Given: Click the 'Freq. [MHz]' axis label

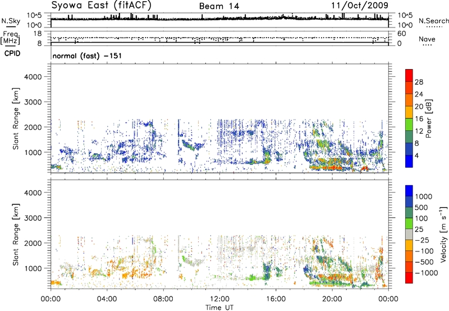Looking at the screenshot, I should pos(11,38).
